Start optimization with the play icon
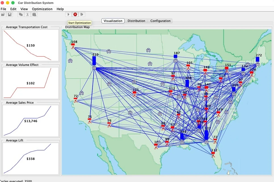Viewport: 274px width, 182px height. click(x=68, y=14)
